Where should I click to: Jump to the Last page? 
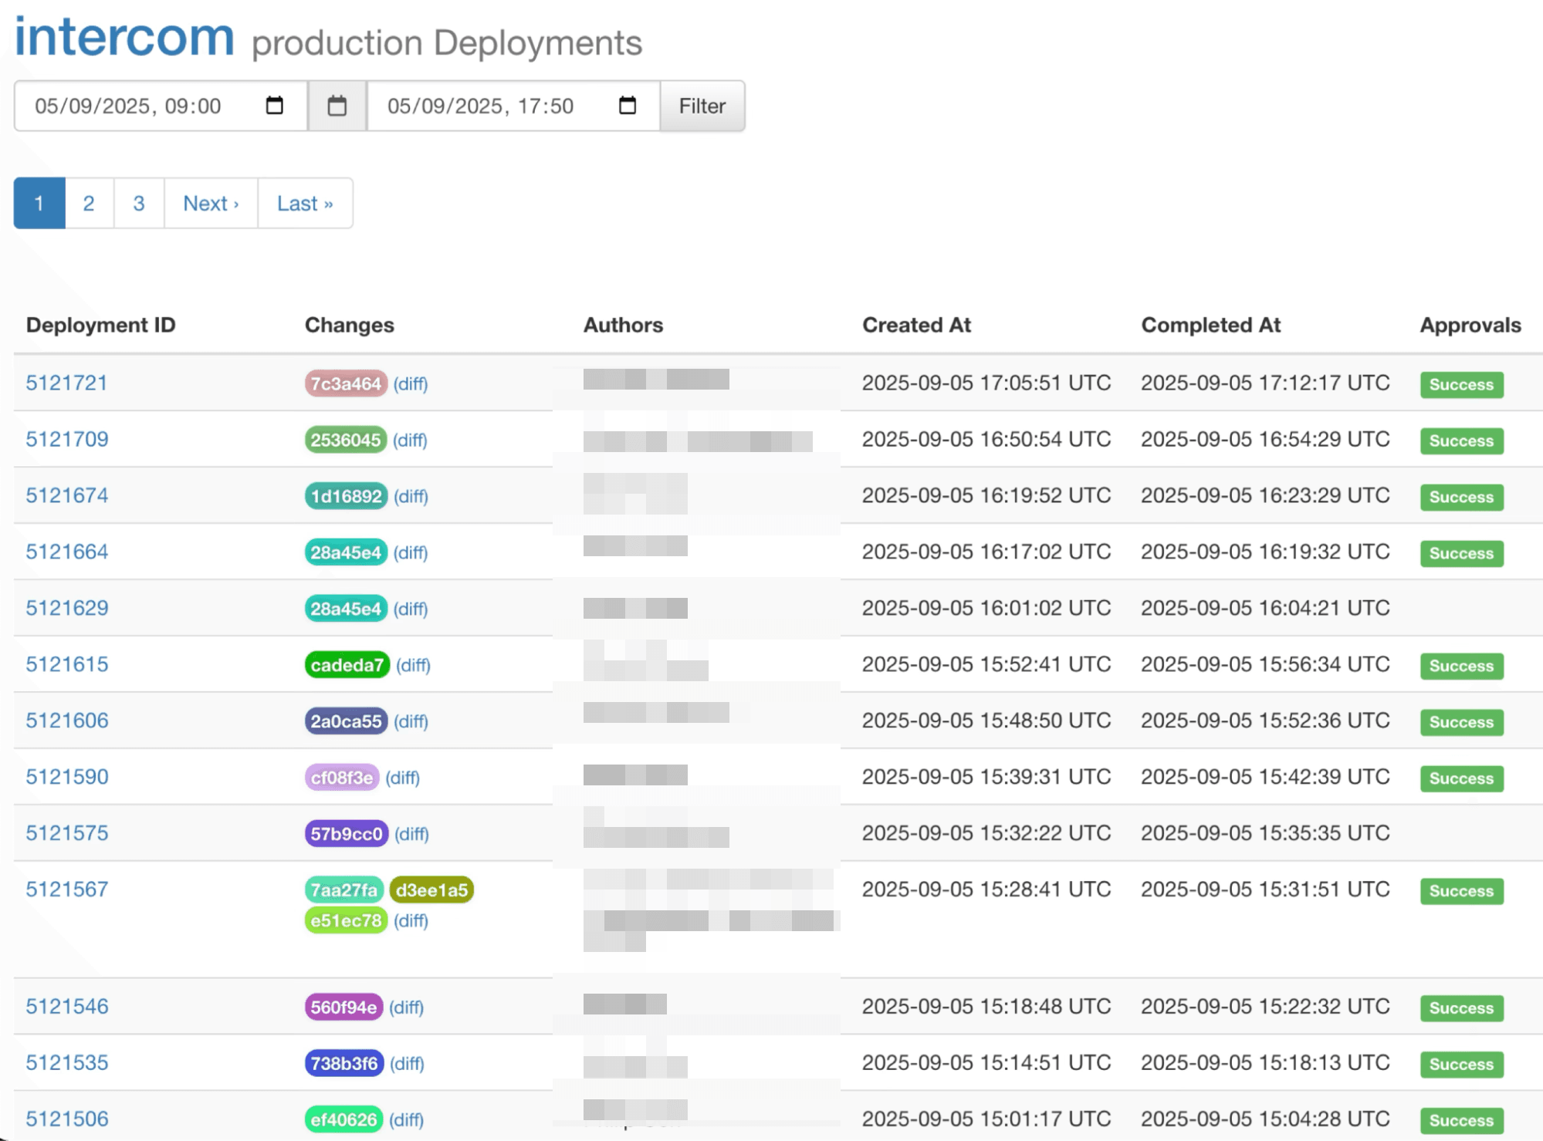[304, 203]
